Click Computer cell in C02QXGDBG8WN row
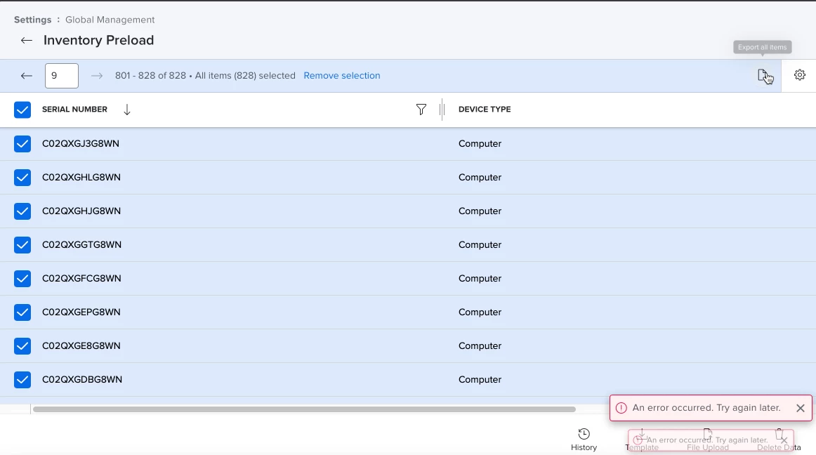 [x=480, y=380]
